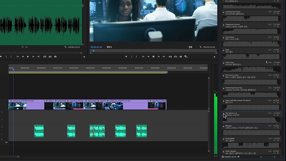Export a frame from the Source monitor
The image size is (286, 161).
(55, 57)
